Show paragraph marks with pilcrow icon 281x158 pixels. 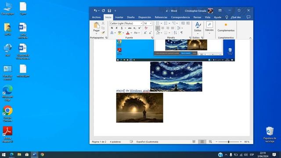pyautogui.click(x=181, y=33)
